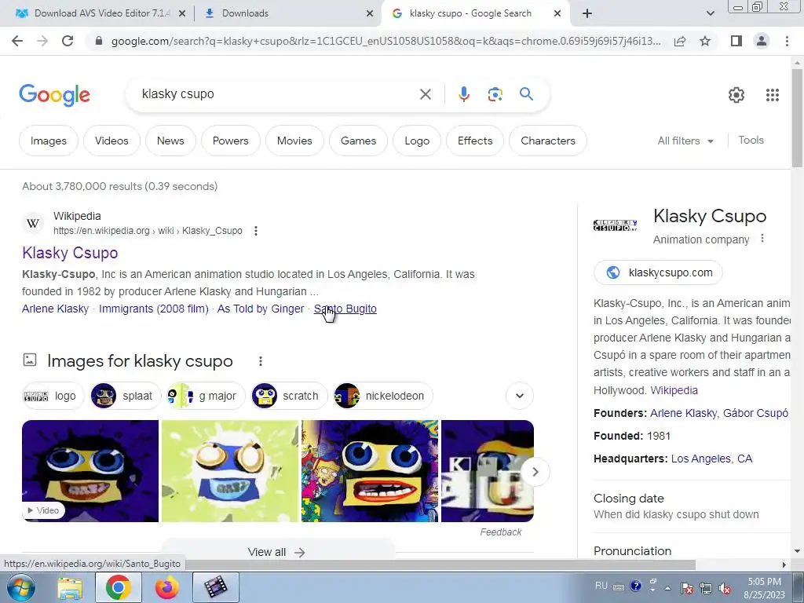804x603 pixels.
Task: Open the tab search chevron
Action: (710, 13)
